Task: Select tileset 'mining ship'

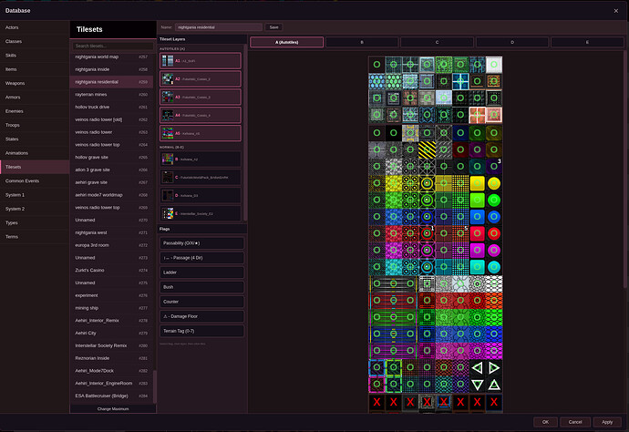Action: (x=111, y=308)
